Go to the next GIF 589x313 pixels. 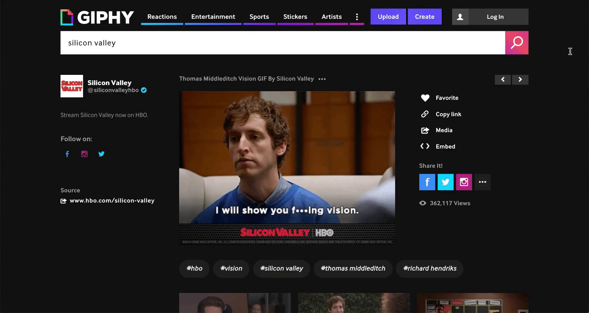point(520,79)
